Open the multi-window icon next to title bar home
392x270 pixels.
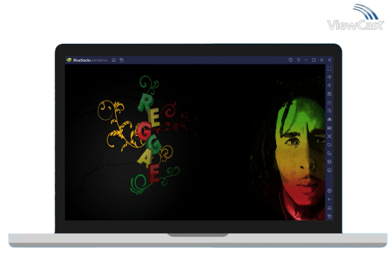[122, 60]
